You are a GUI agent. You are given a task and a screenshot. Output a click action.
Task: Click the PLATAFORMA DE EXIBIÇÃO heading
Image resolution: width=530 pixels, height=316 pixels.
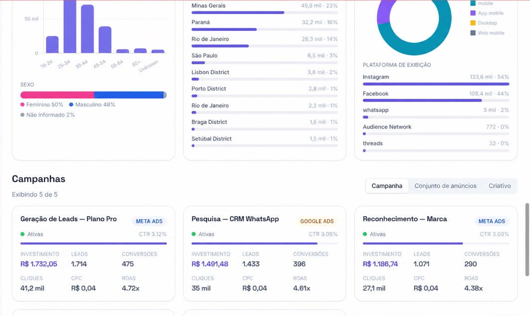pyautogui.click(x=397, y=65)
